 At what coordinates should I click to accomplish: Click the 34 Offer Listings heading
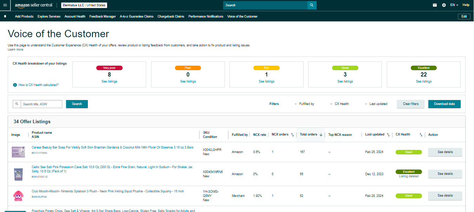[x=32, y=122]
